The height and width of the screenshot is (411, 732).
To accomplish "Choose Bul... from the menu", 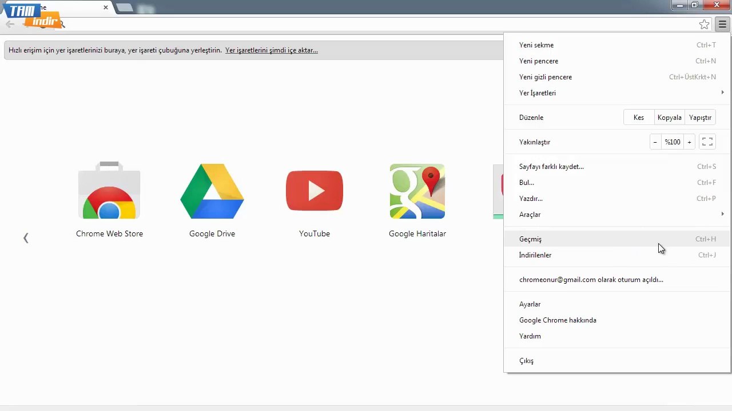I will [x=616, y=183].
